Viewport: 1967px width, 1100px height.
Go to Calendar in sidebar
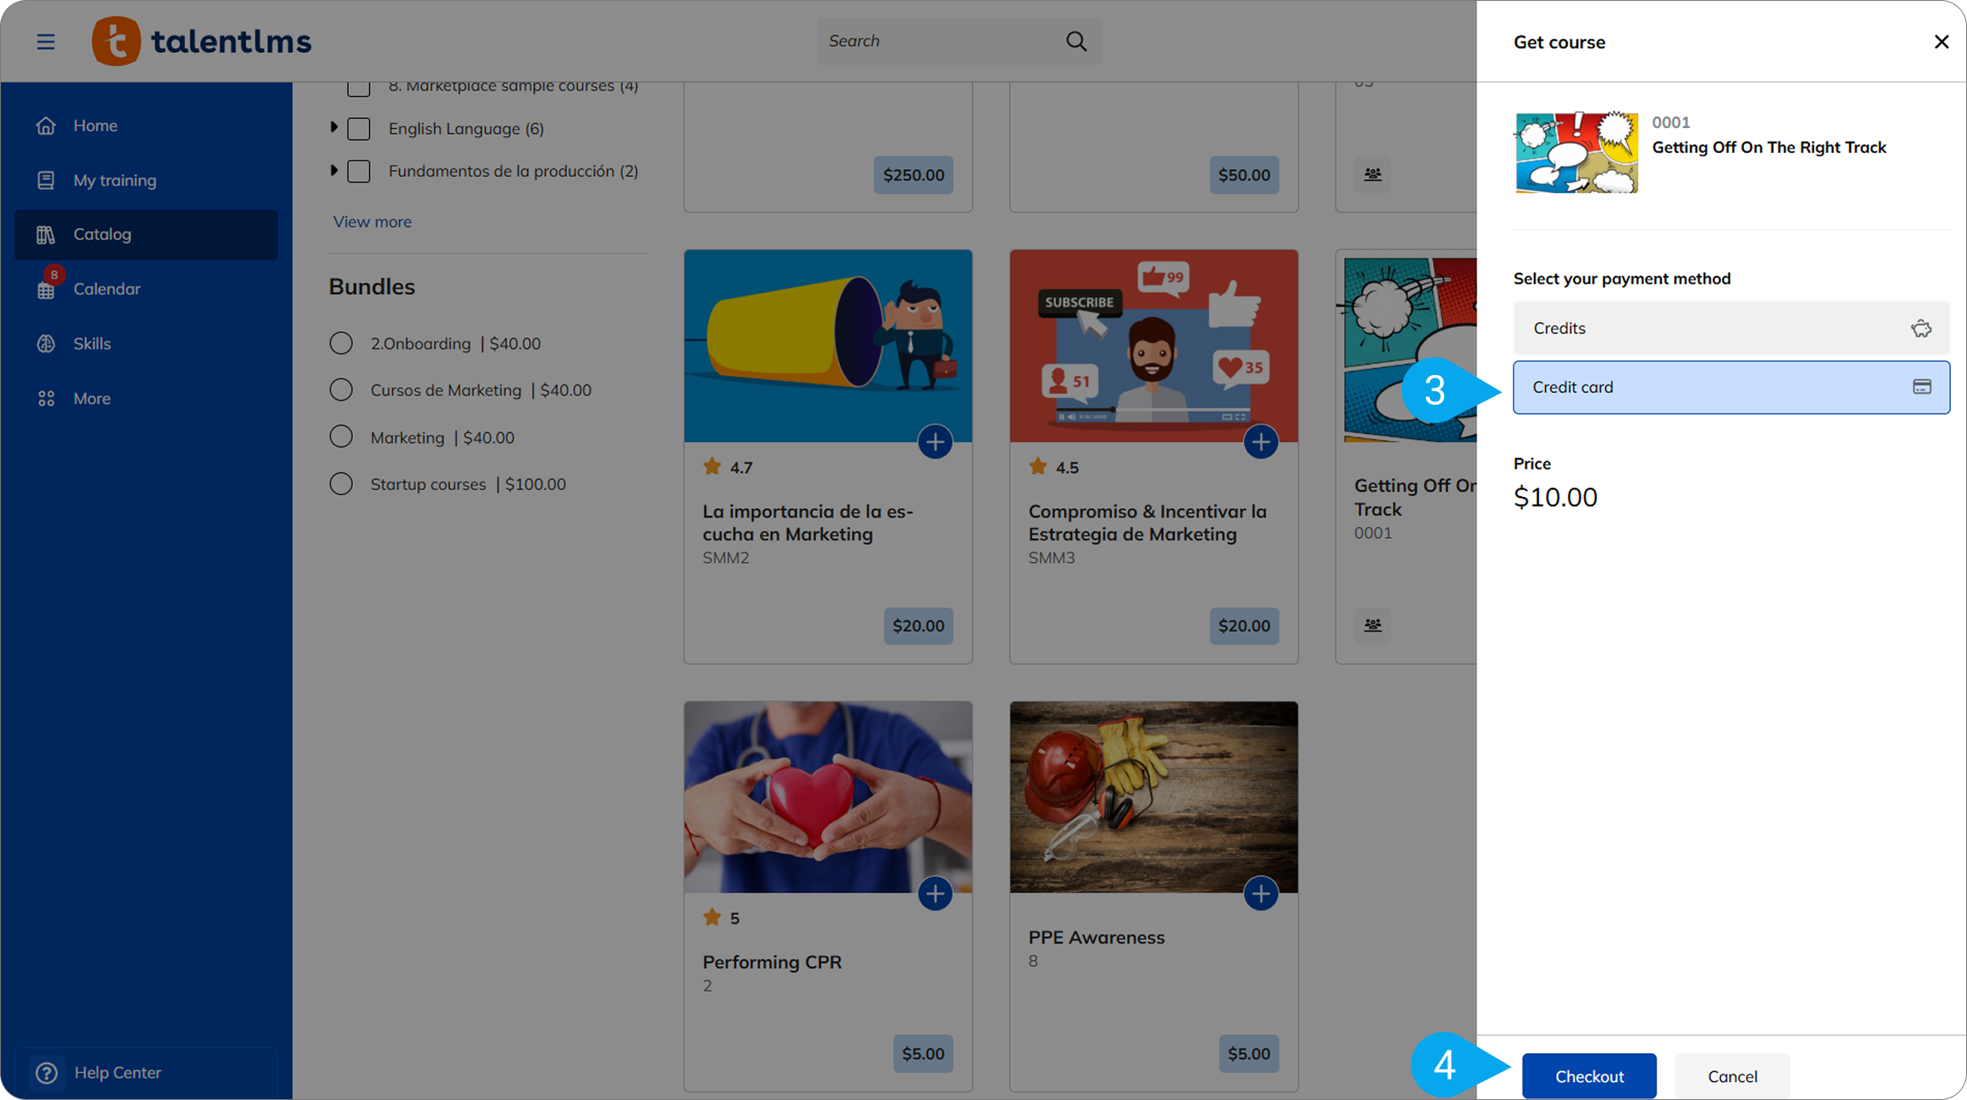pos(107,289)
